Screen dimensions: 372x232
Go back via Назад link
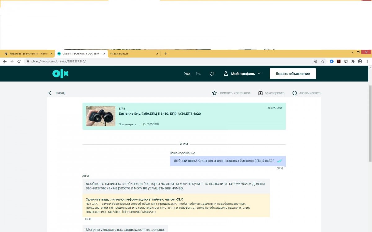coord(60,93)
